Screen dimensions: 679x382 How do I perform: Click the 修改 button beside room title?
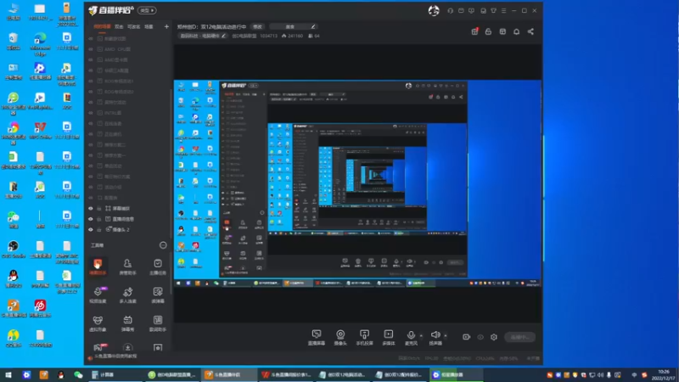[x=258, y=27]
